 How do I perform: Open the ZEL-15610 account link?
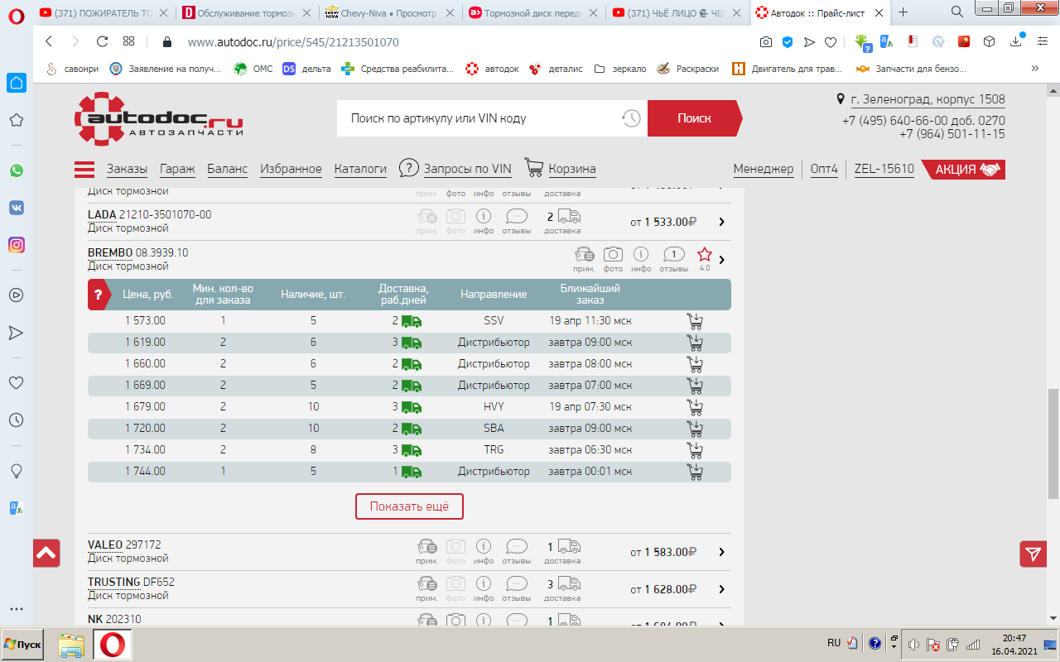coord(884,169)
